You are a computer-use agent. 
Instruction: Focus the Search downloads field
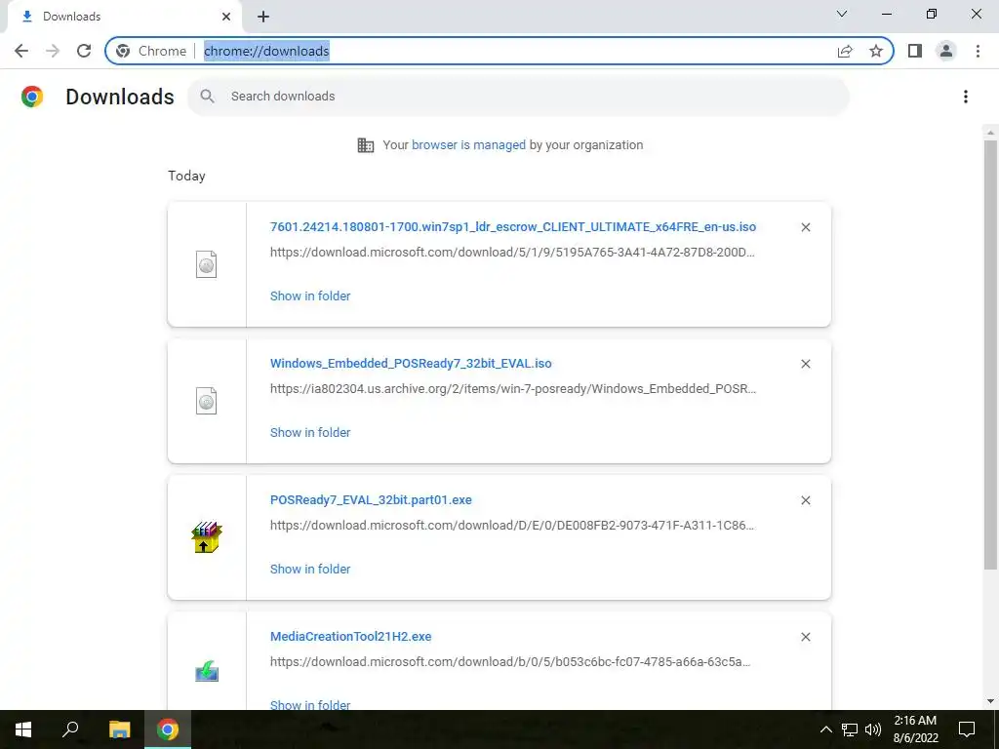point(518,97)
